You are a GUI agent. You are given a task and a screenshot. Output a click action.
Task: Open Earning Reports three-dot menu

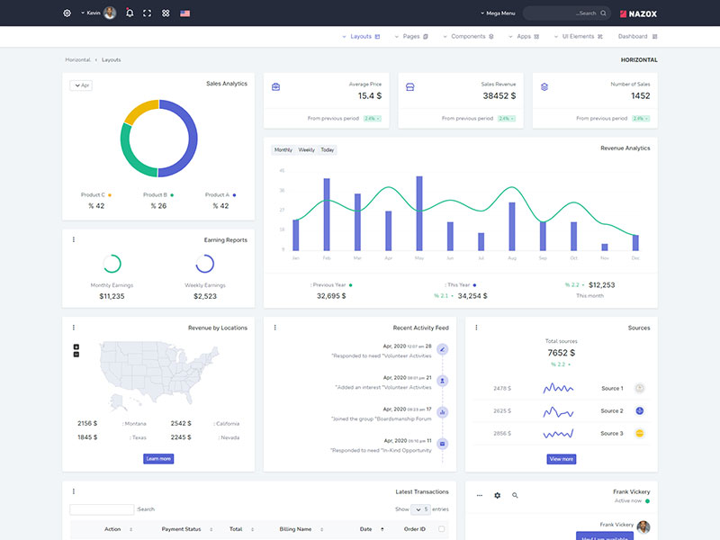[74, 239]
